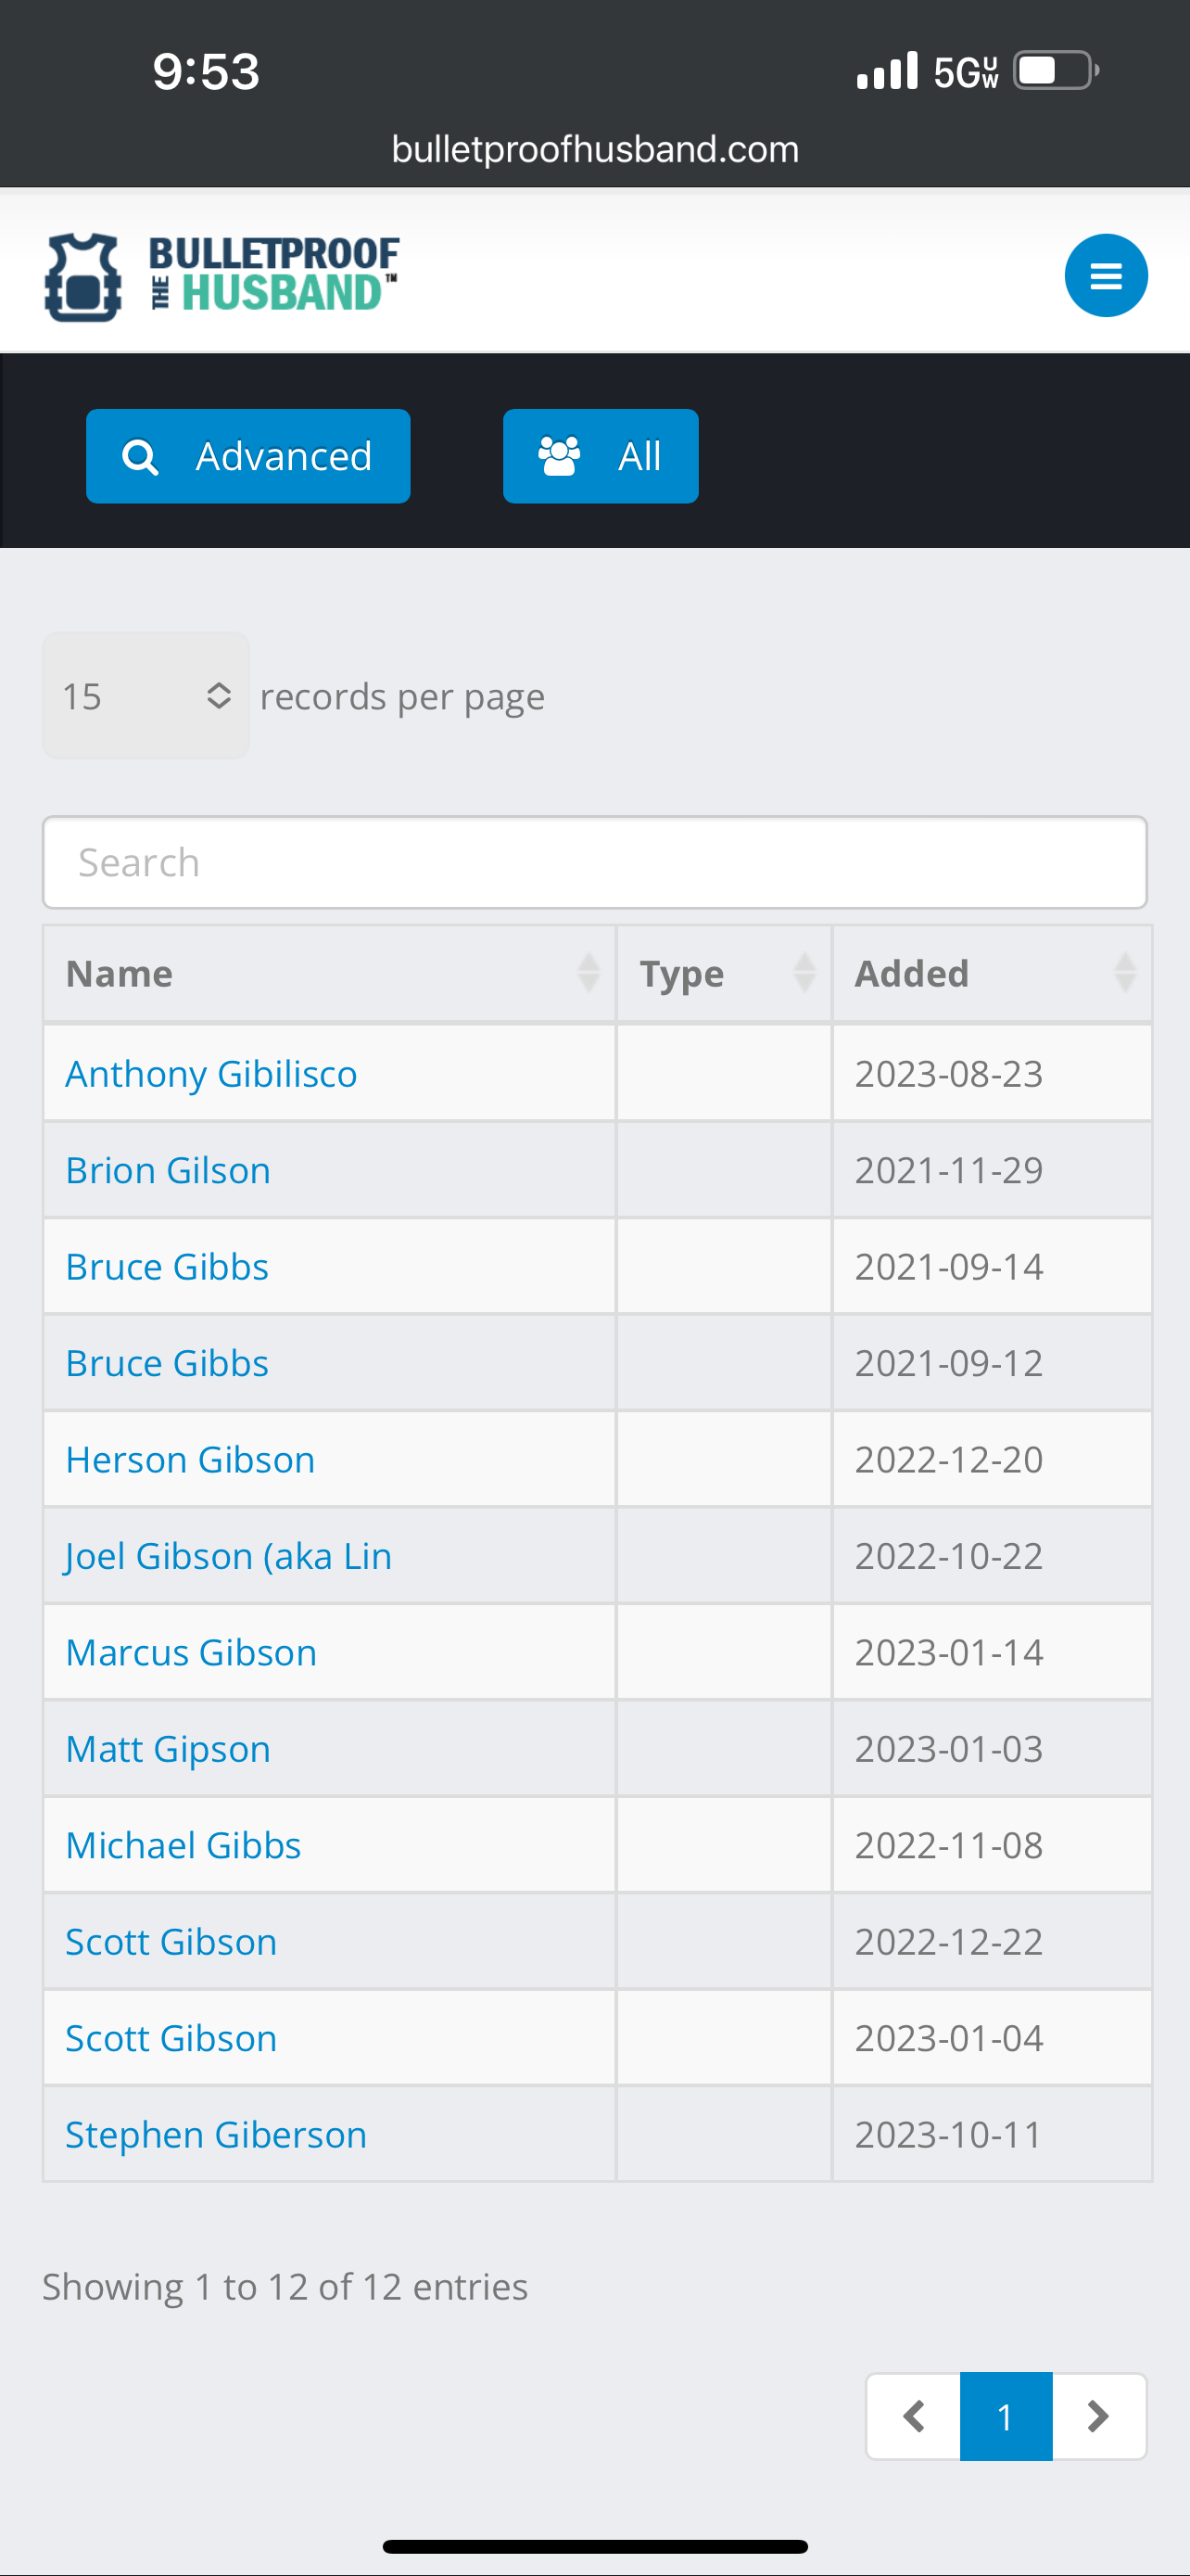Go to next page arrow
1190x2576 pixels.
pyautogui.click(x=1098, y=2416)
